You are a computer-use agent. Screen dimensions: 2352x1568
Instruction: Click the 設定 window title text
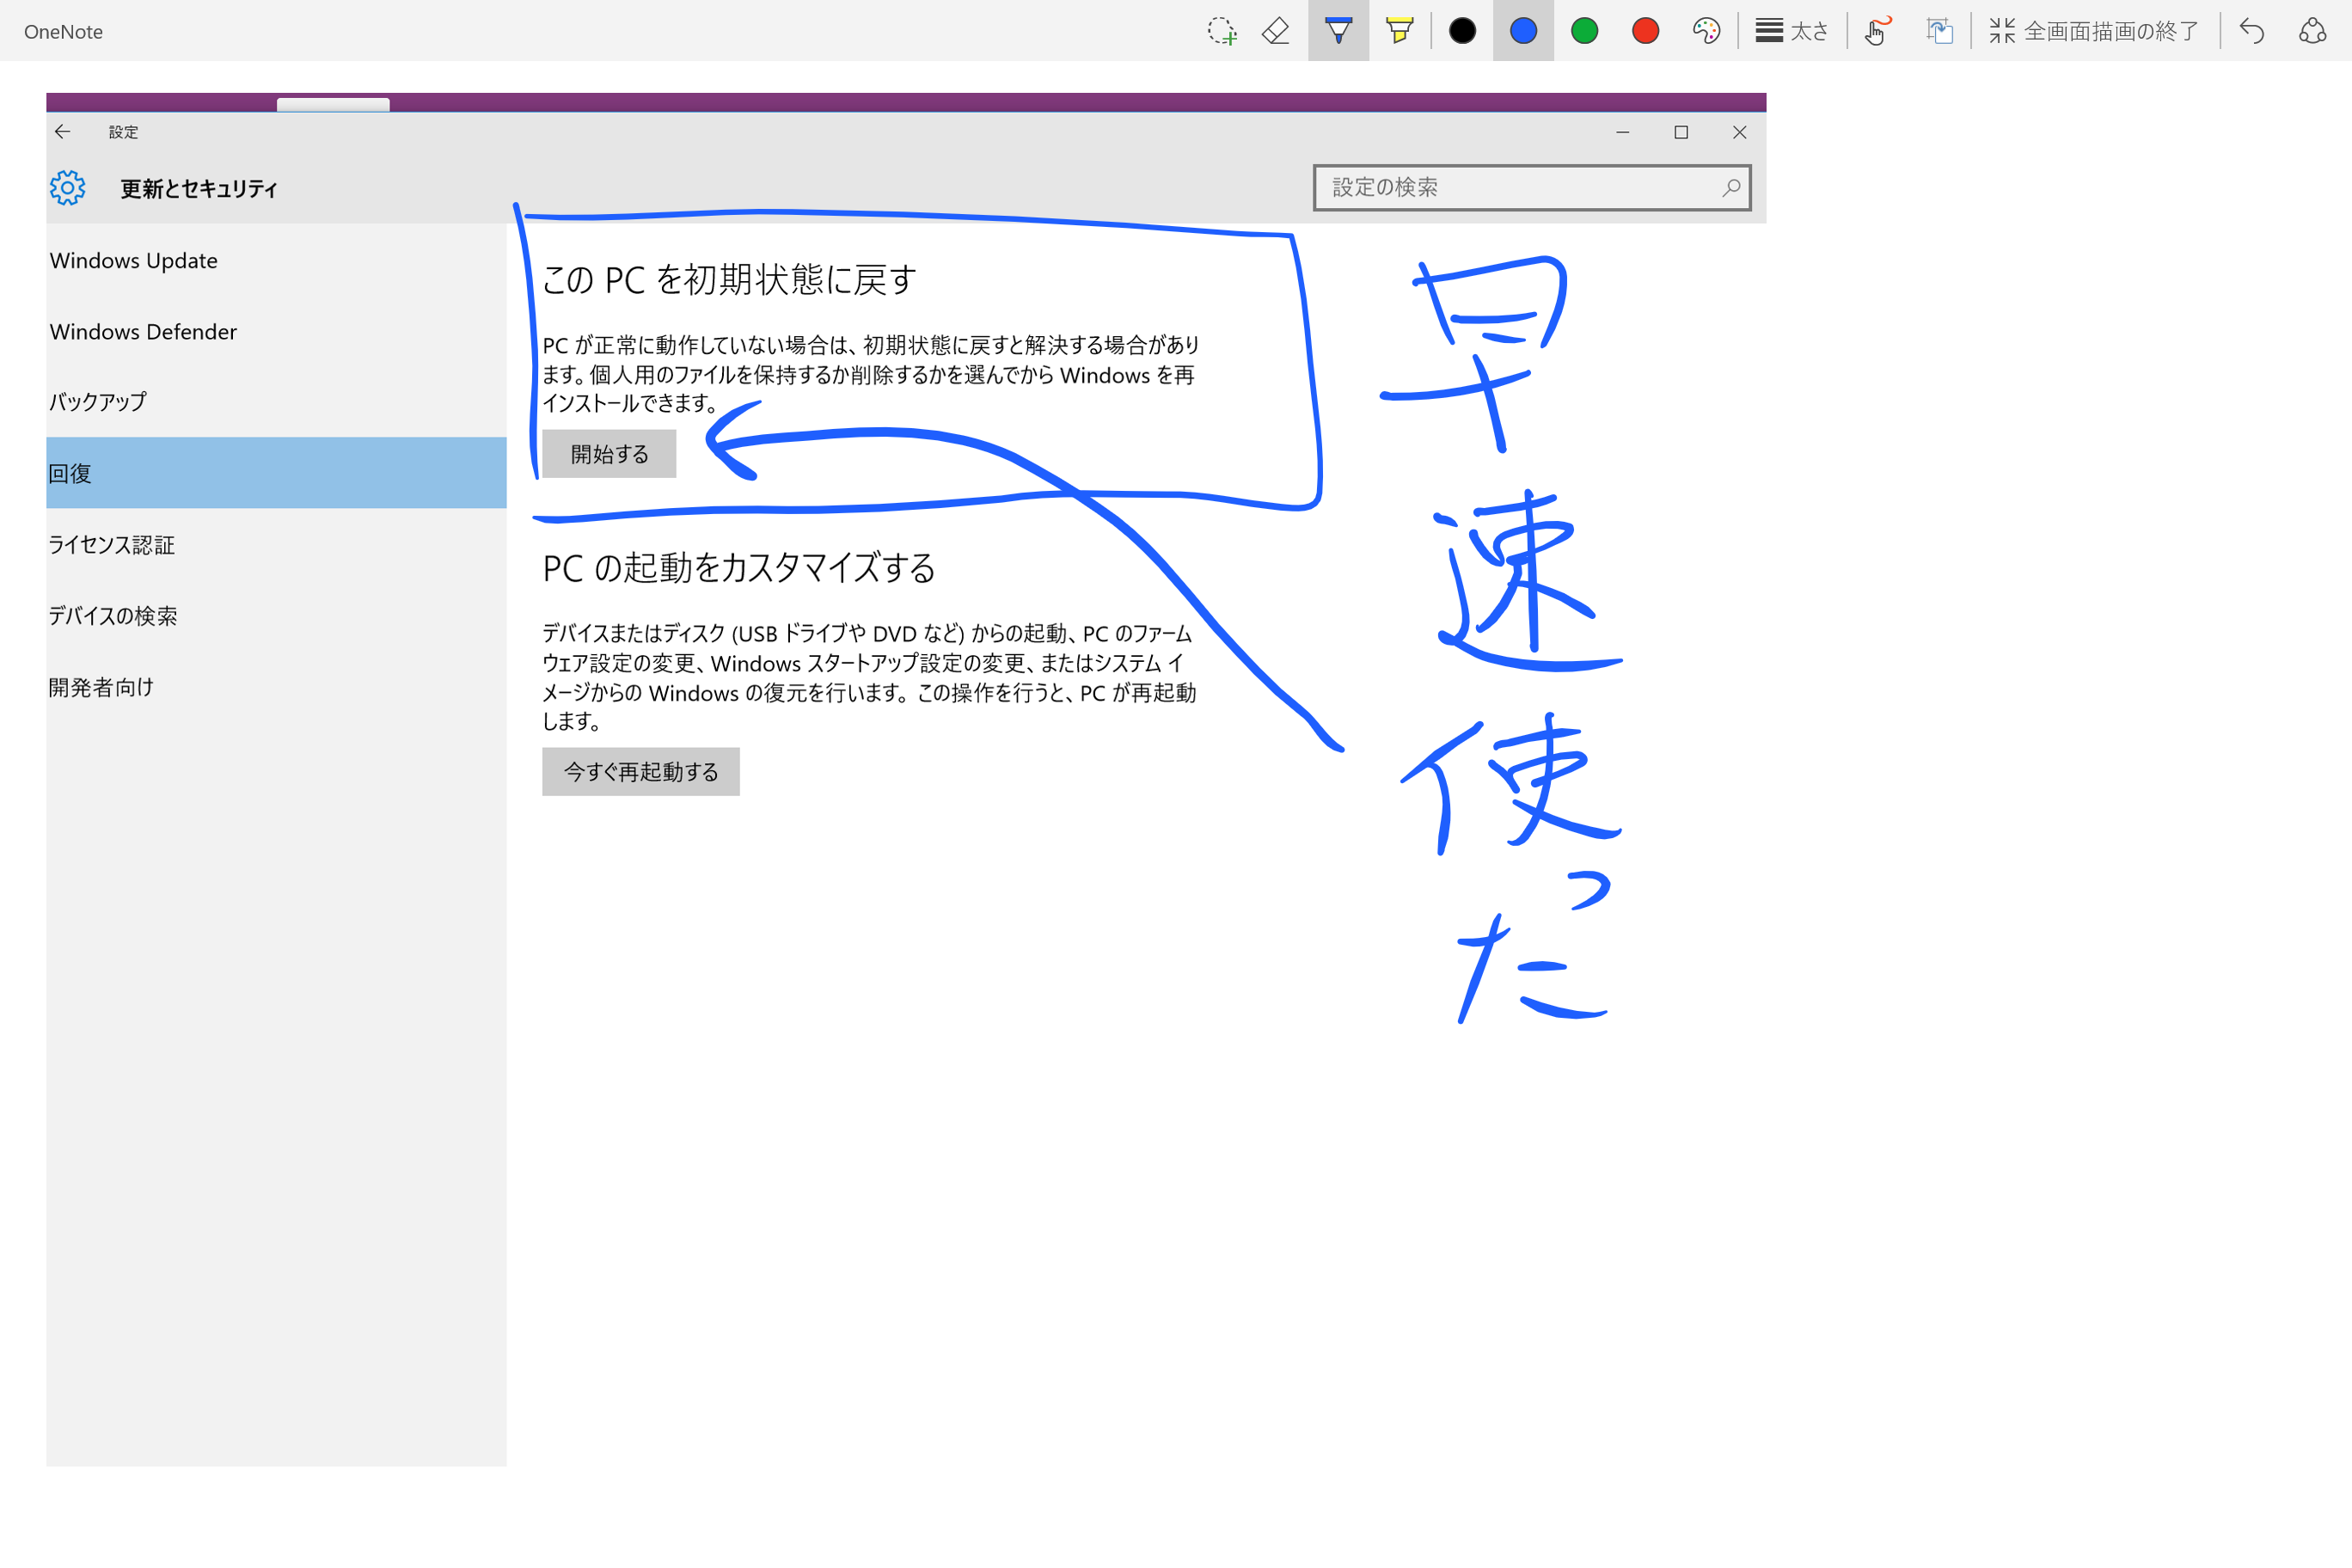pyautogui.click(x=123, y=132)
